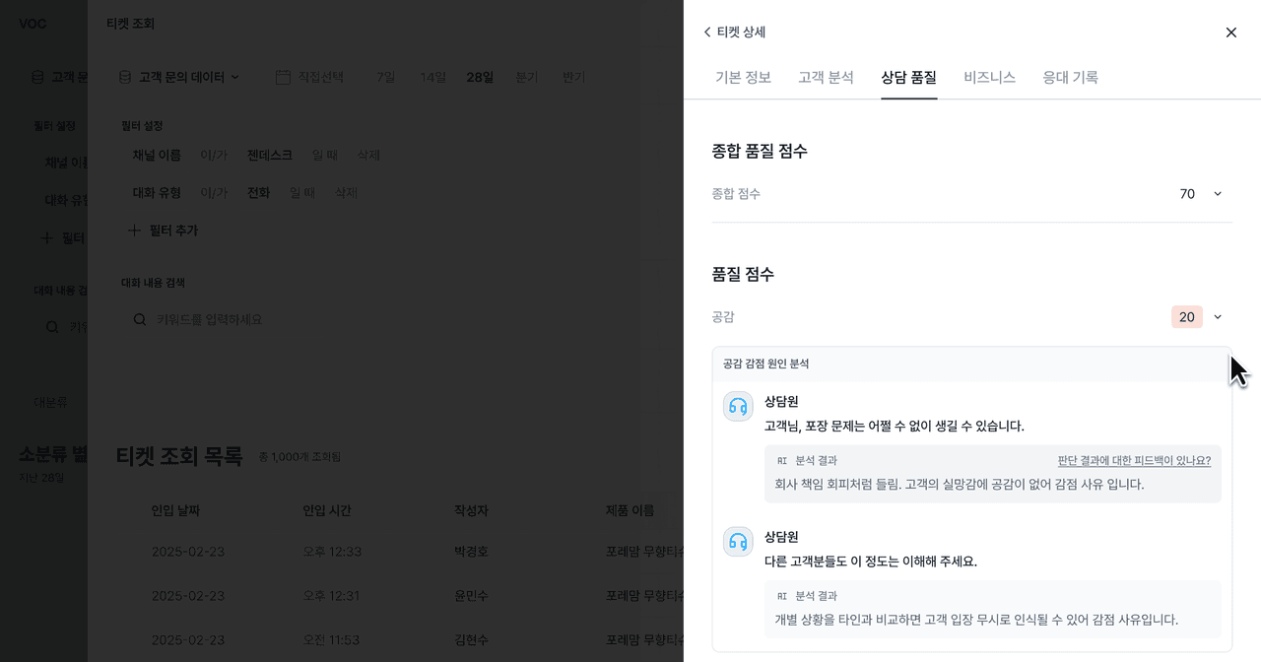Image resolution: width=1261 pixels, height=662 pixels.
Task: Click the 인입 시간 column header
Action: 327,510
